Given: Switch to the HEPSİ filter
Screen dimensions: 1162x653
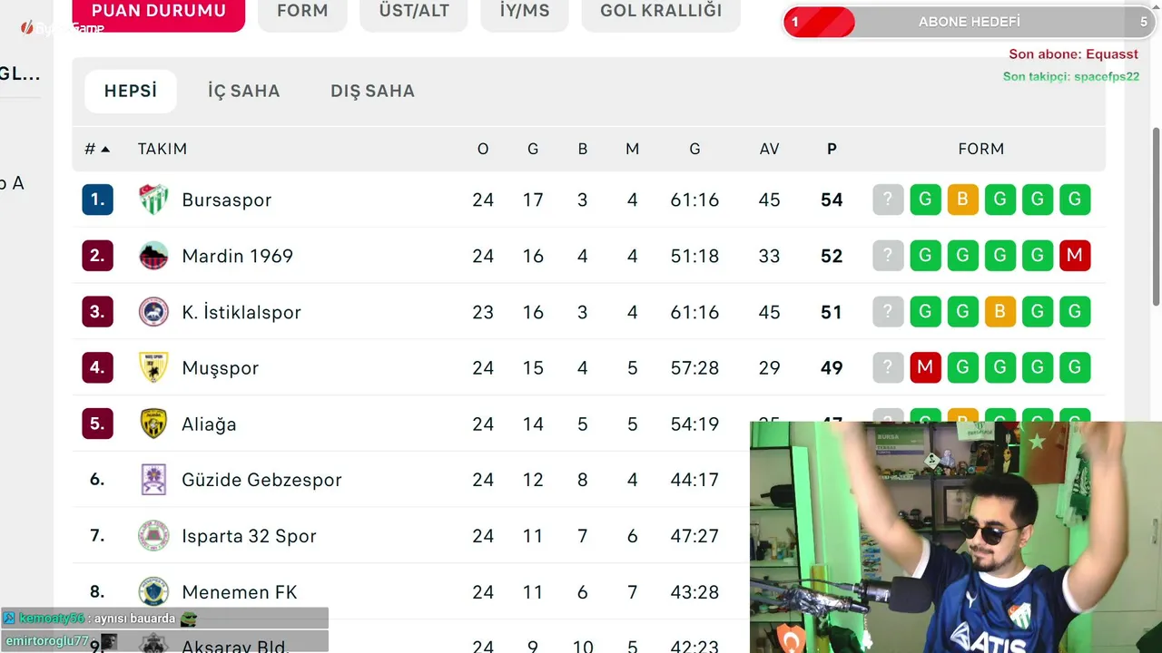Looking at the screenshot, I should (x=131, y=91).
